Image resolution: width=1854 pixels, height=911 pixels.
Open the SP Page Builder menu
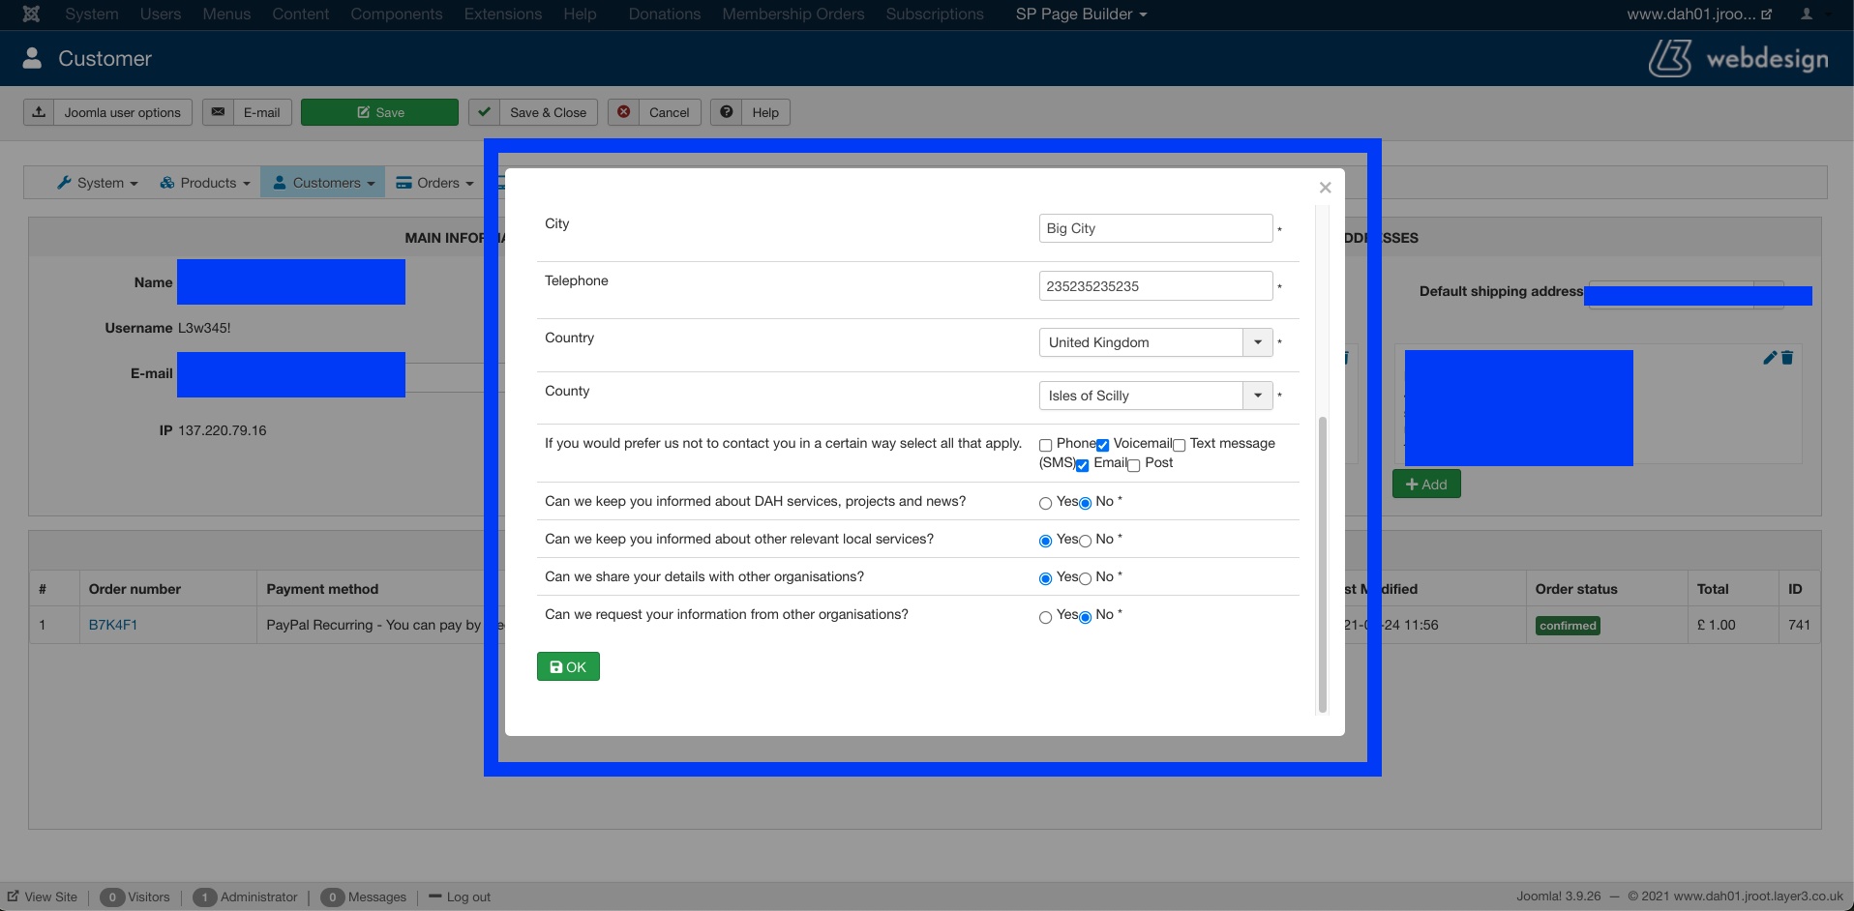click(1080, 14)
